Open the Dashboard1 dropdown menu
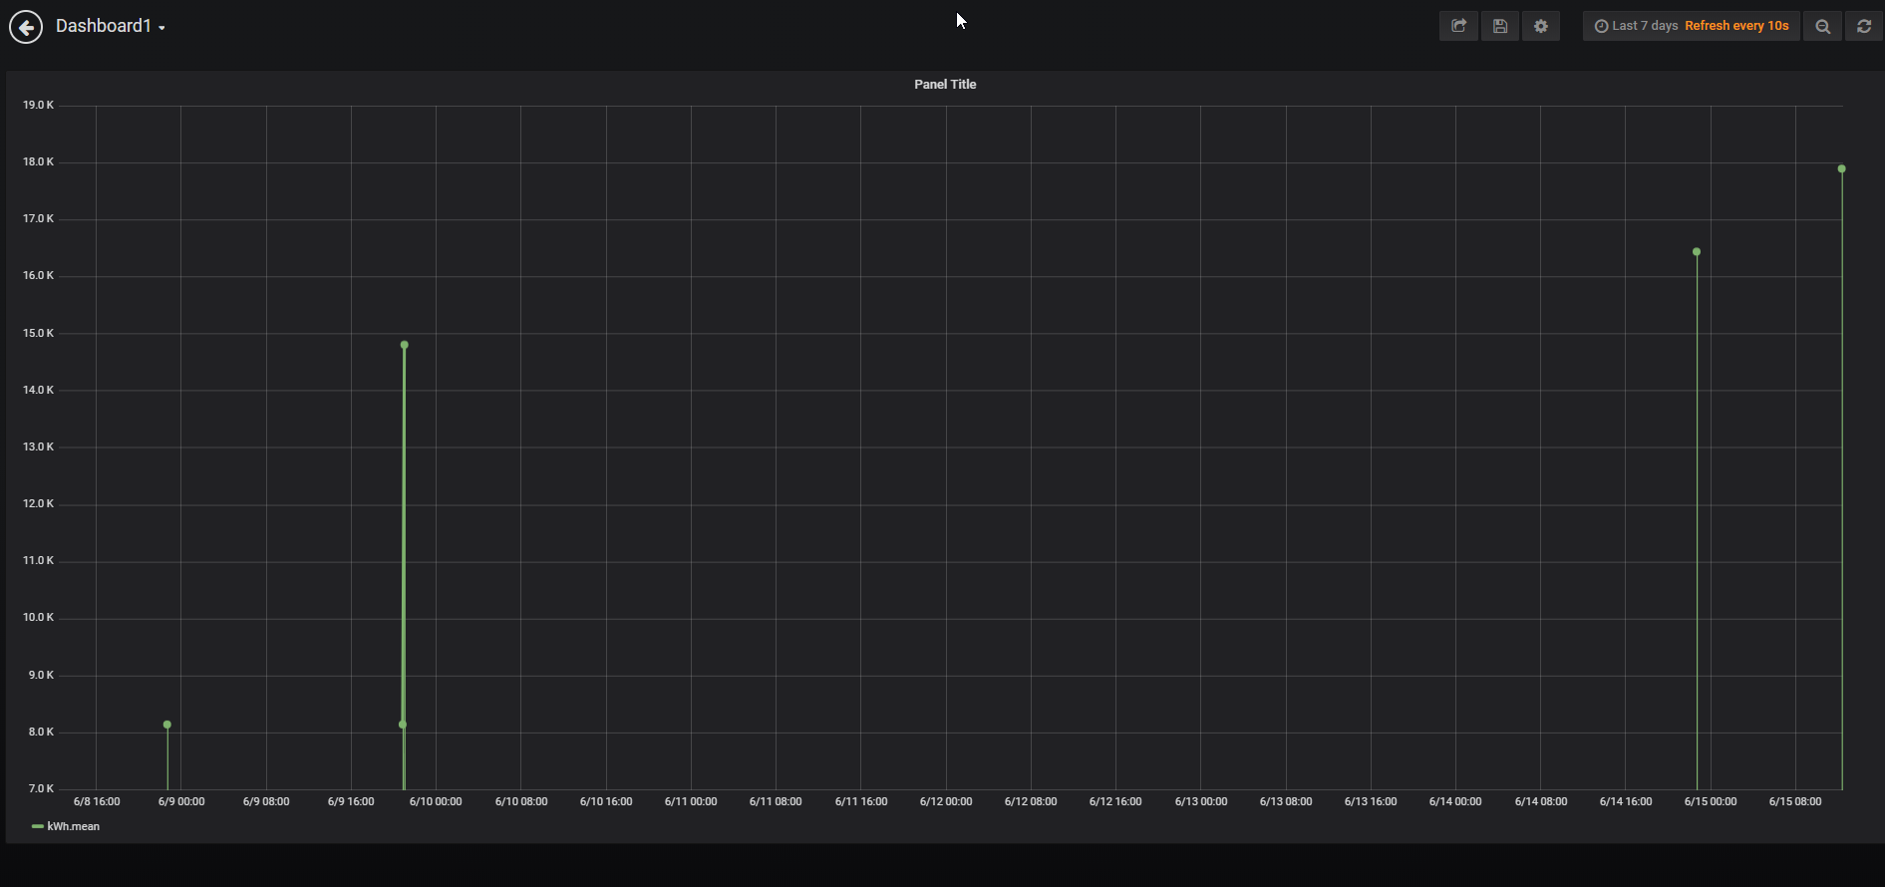The image size is (1885, 887). [x=110, y=26]
